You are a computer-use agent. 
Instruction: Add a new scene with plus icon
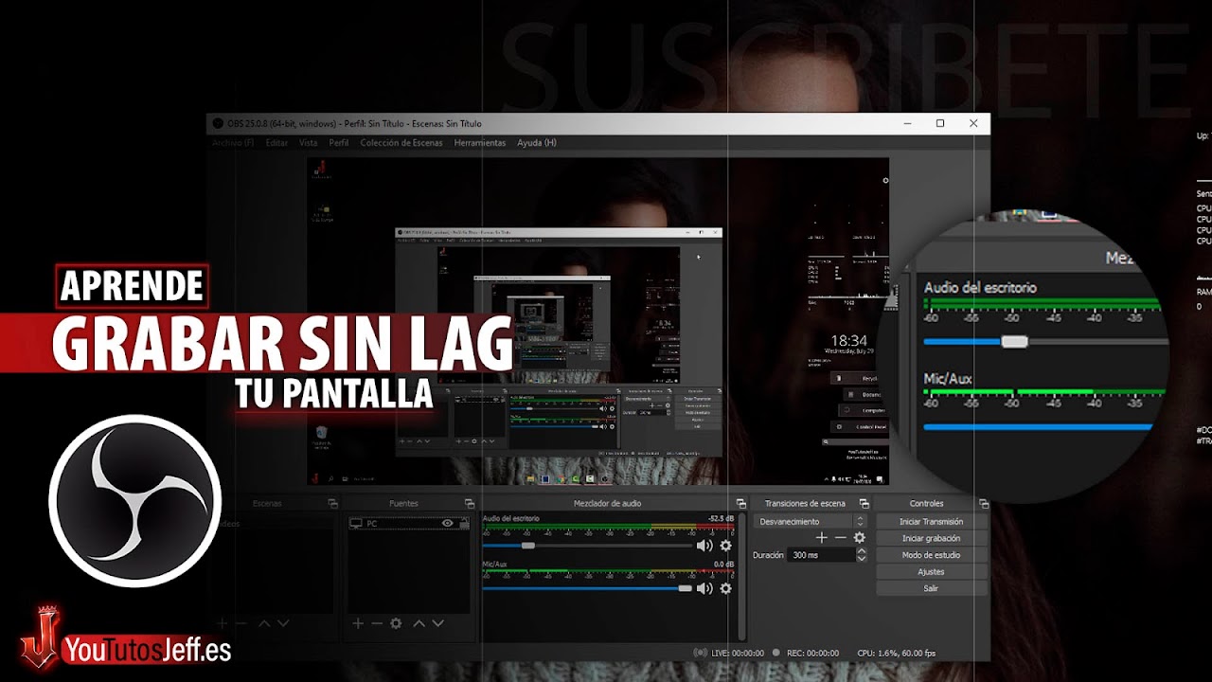point(223,623)
